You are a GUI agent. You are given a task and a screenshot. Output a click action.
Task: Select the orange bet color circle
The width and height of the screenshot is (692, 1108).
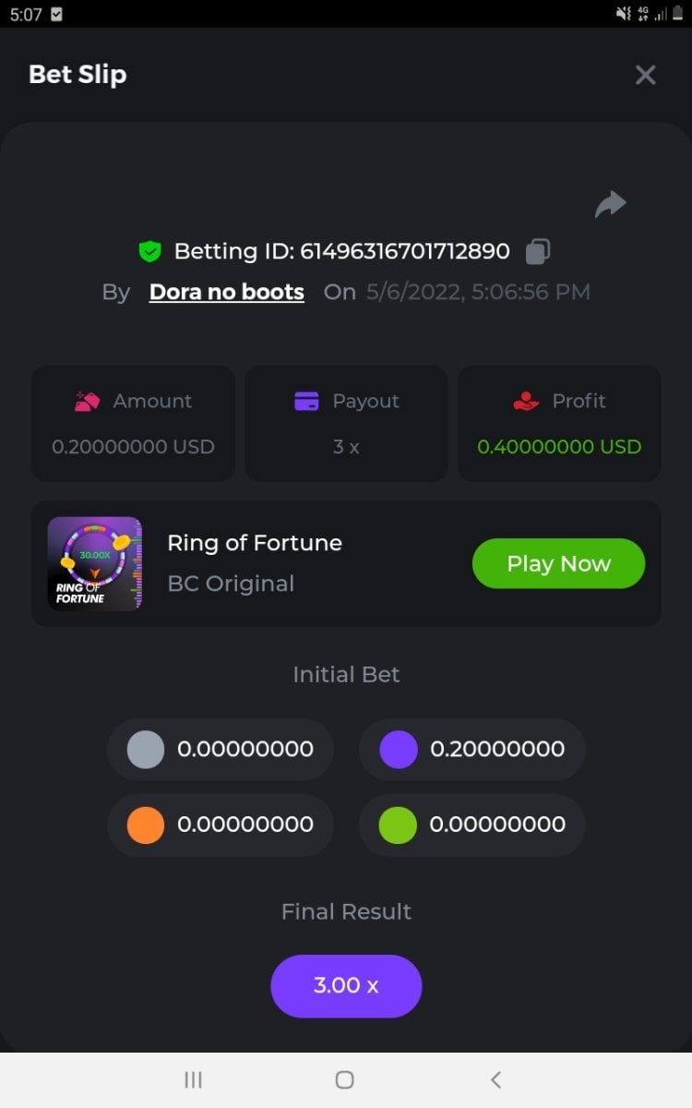pyautogui.click(x=146, y=825)
